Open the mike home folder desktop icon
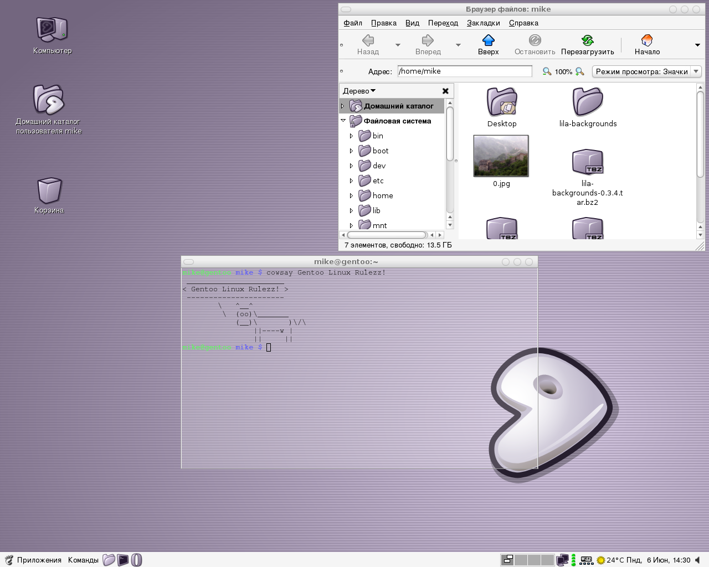This screenshot has height=567, width=709. tap(49, 100)
